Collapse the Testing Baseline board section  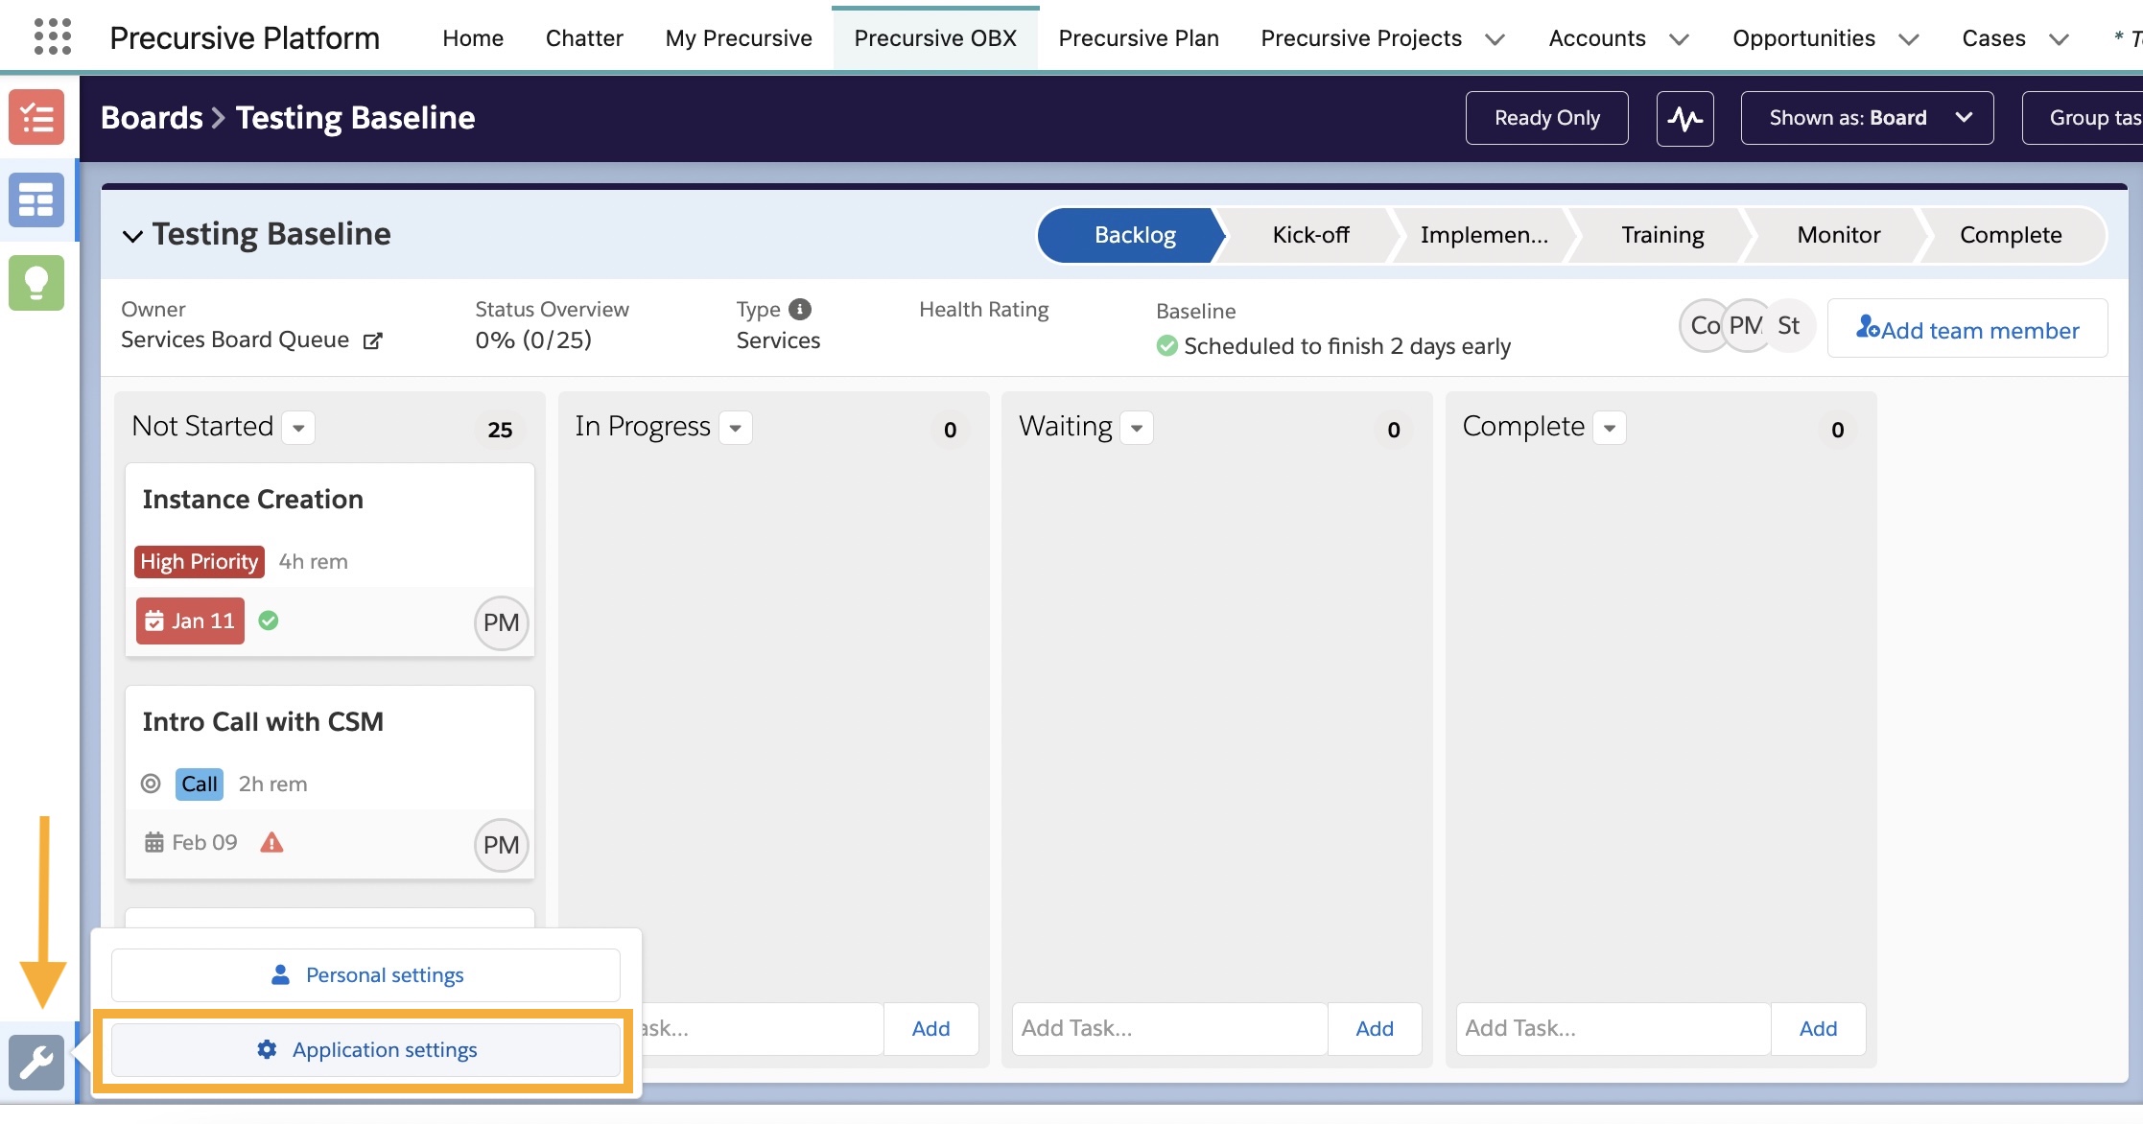click(x=132, y=236)
